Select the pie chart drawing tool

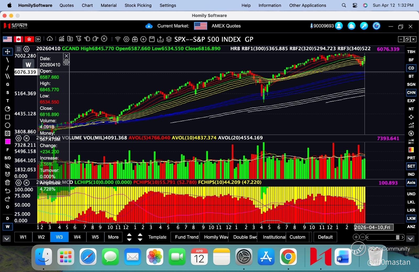click(x=8, y=109)
